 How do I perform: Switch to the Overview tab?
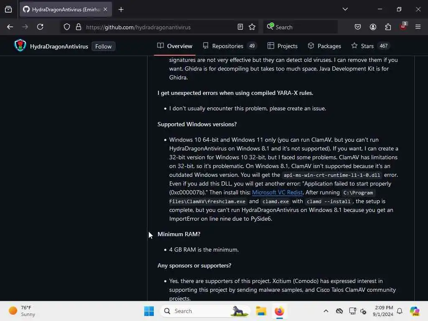tap(175, 46)
